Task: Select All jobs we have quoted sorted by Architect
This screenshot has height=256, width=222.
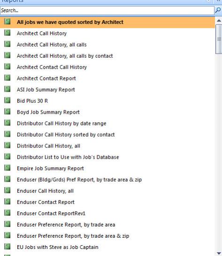Action: [x=107, y=22]
